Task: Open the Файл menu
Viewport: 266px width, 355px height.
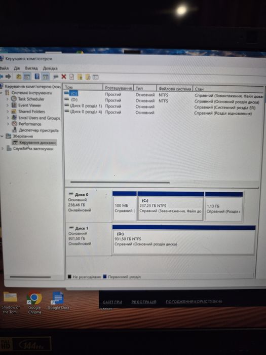Action: tap(4, 68)
